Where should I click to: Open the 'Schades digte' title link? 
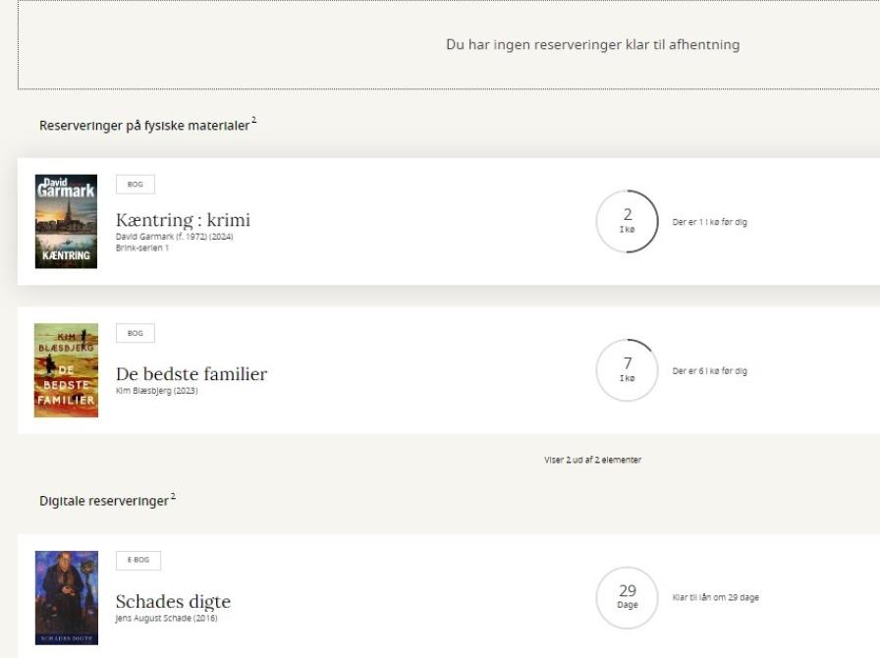click(x=174, y=602)
